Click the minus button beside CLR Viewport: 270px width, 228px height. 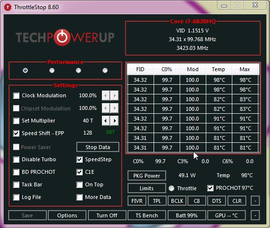255,201
